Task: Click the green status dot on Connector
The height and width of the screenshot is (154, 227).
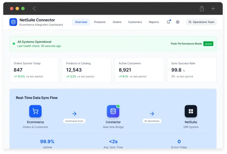Action: coord(118,106)
